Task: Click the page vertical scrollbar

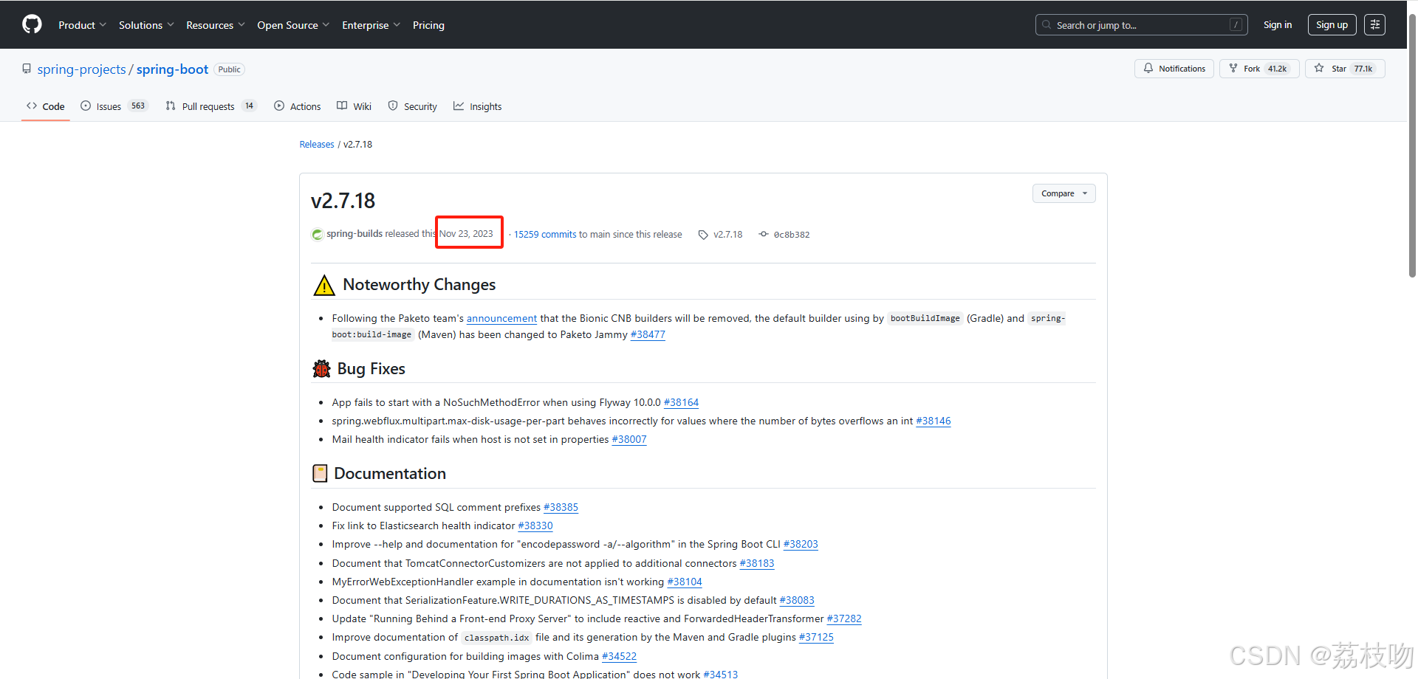Action: [x=1412, y=148]
